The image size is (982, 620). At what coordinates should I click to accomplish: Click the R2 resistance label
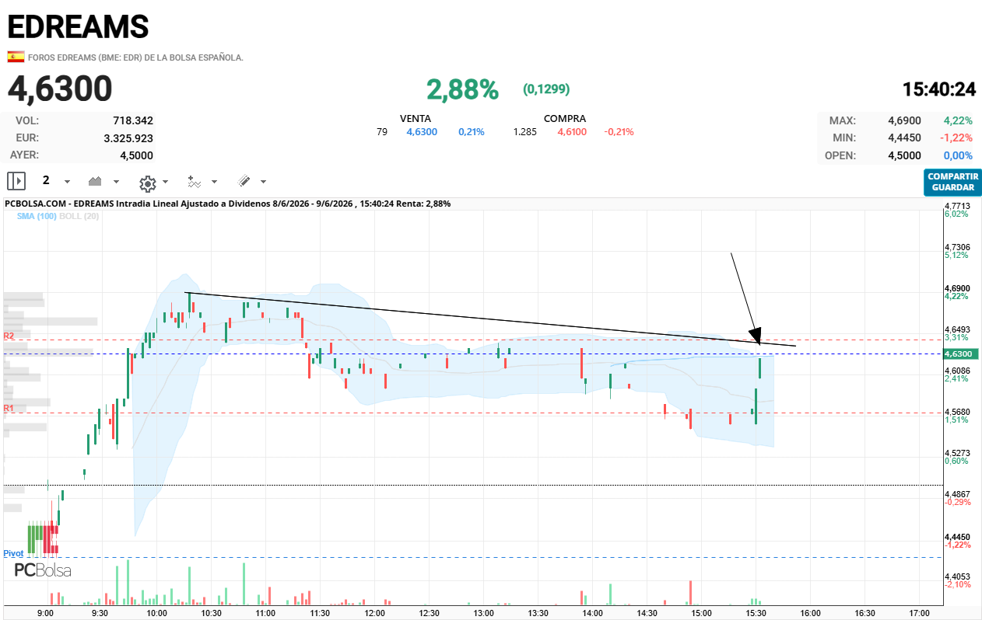coord(9,336)
